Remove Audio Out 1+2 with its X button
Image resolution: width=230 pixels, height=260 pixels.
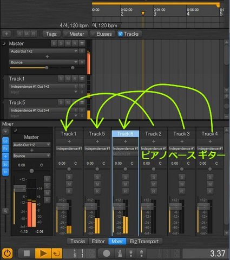pos(82,51)
